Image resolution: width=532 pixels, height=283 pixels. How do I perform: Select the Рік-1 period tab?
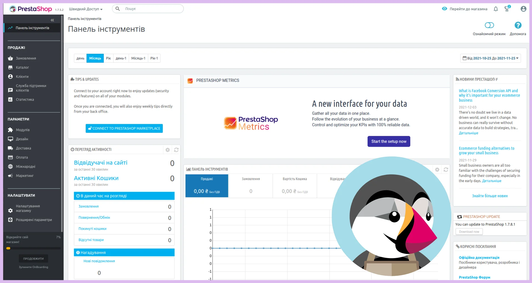(154, 58)
